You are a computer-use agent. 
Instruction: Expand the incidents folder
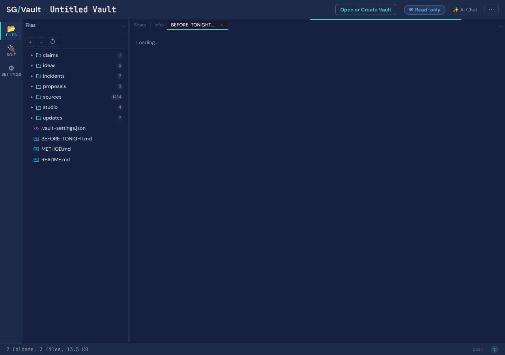click(32, 76)
